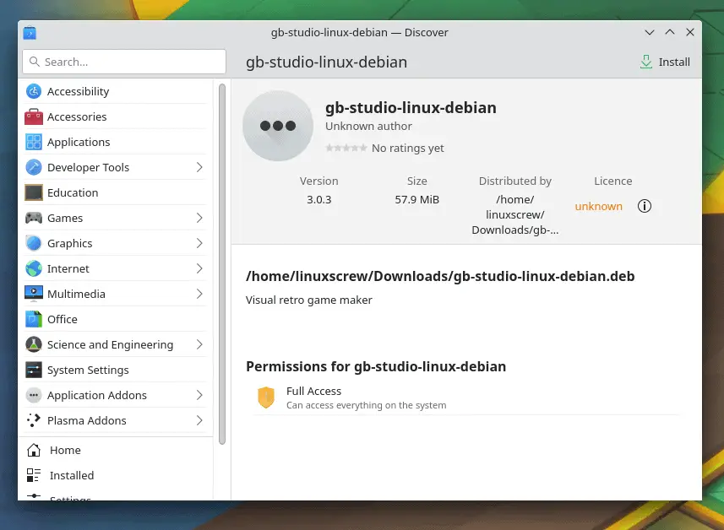Click the licence info circle icon
The width and height of the screenshot is (724, 530).
tap(644, 206)
